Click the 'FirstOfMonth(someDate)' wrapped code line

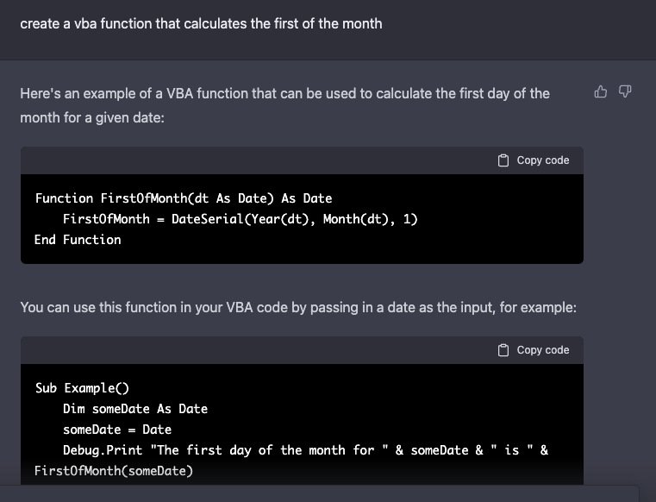coord(114,471)
